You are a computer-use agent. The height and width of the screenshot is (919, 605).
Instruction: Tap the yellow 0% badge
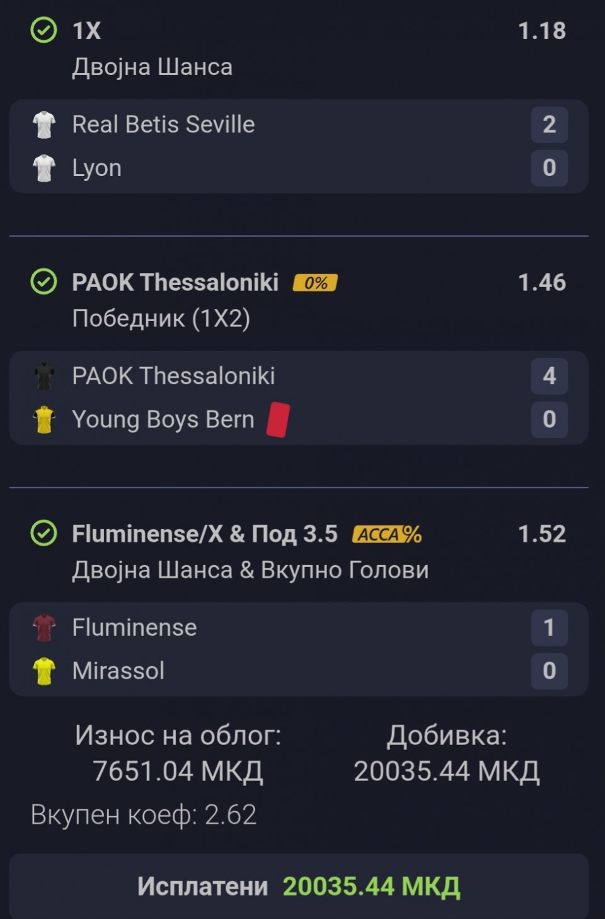[x=315, y=283]
